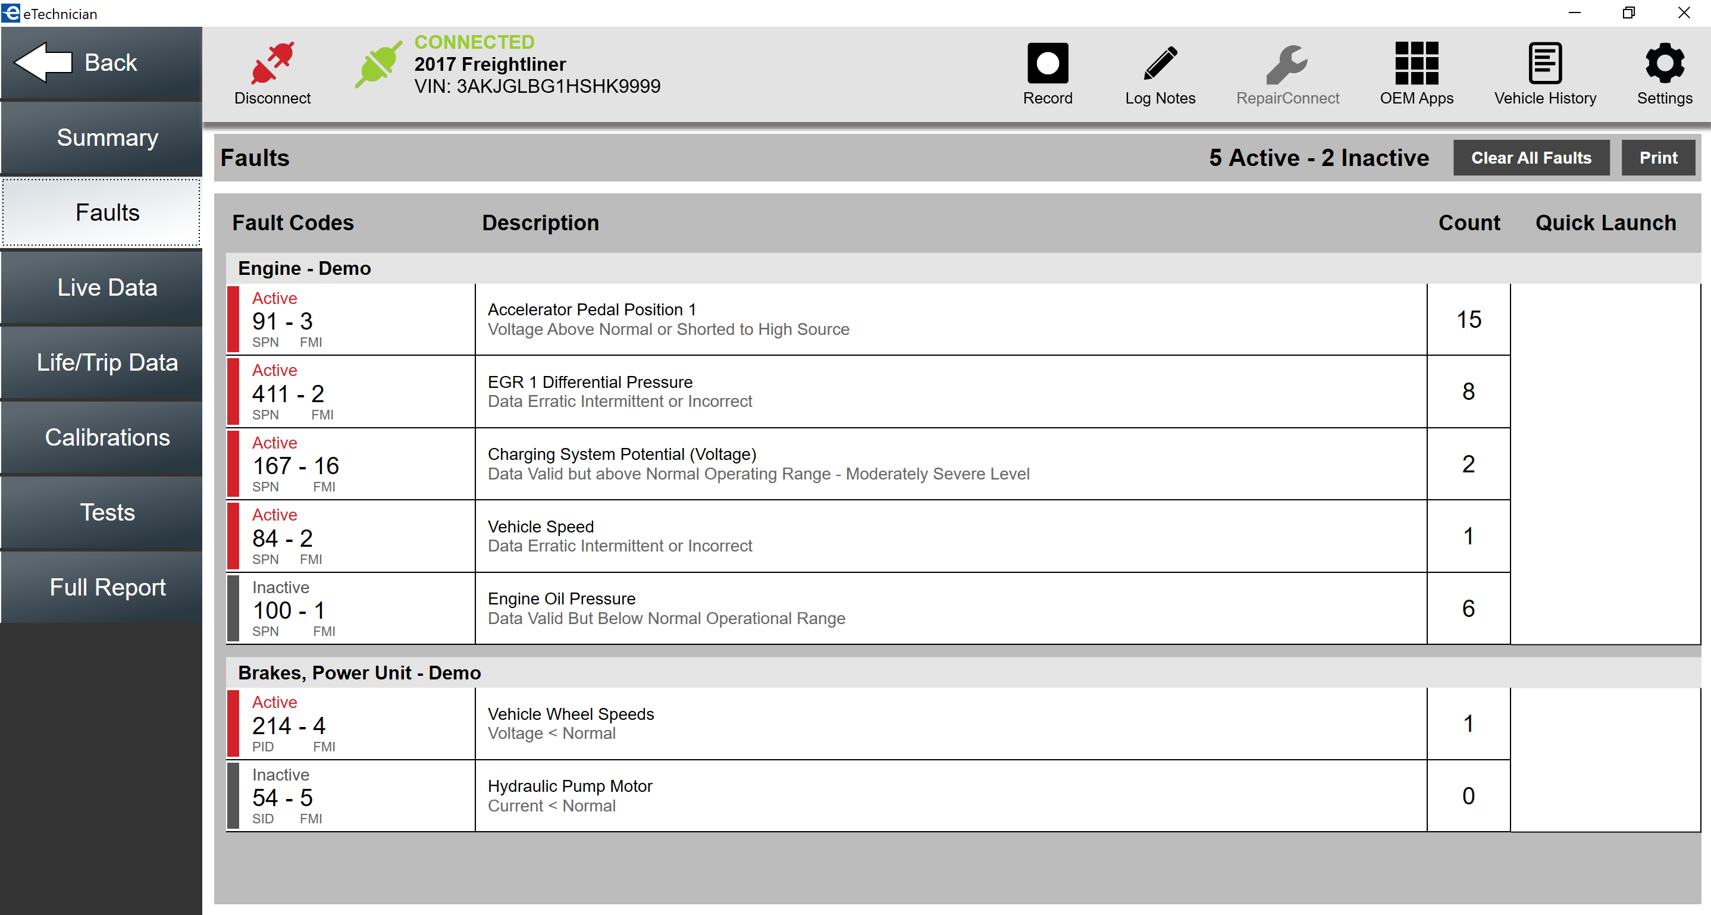This screenshot has width=1711, height=915.
Task: Restore down the eTechnician window
Action: [1629, 12]
